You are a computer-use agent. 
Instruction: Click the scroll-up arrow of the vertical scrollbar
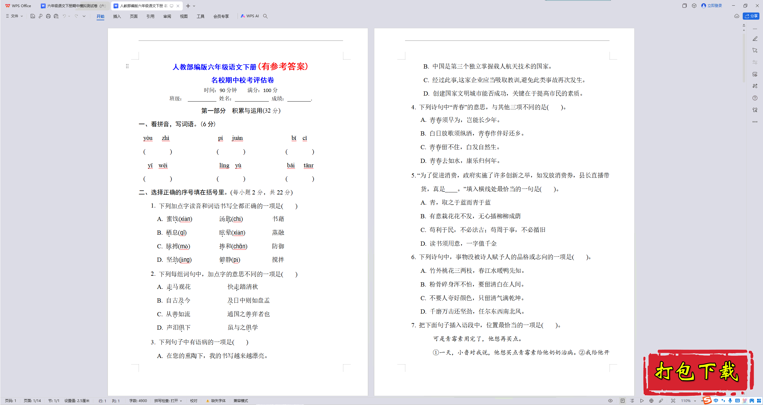(744, 30)
